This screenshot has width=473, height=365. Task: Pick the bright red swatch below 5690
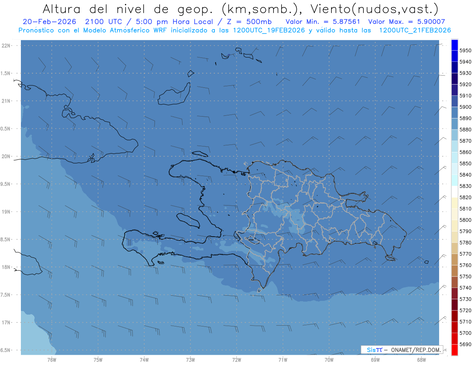pos(454,350)
